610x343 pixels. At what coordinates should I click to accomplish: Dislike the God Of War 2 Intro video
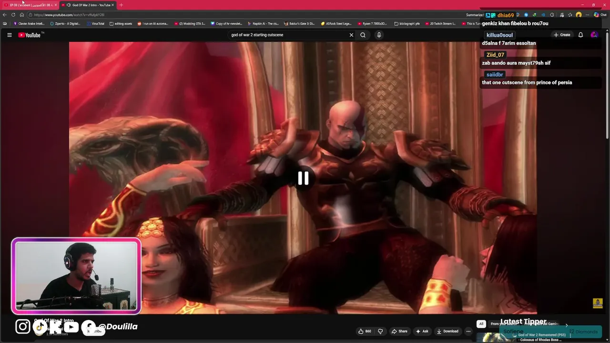(x=380, y=331)
